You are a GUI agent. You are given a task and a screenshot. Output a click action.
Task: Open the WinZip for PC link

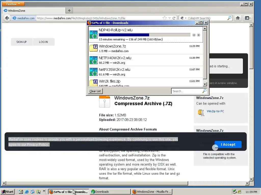[215, 111]
